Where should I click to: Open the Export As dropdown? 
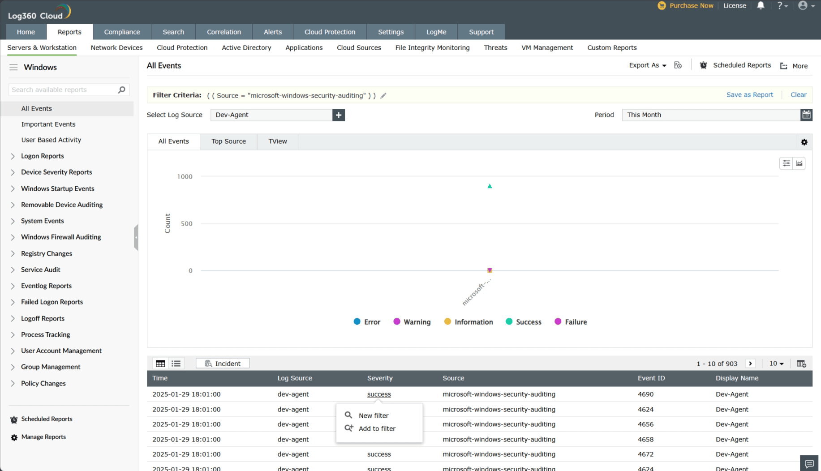click(x=648, y=65)
